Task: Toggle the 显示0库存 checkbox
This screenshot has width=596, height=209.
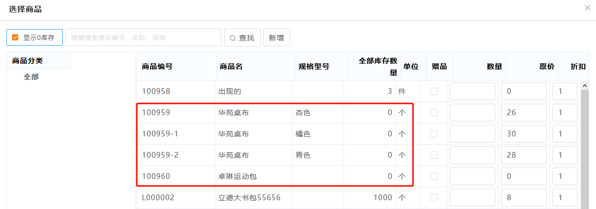Action: point(15,38)
